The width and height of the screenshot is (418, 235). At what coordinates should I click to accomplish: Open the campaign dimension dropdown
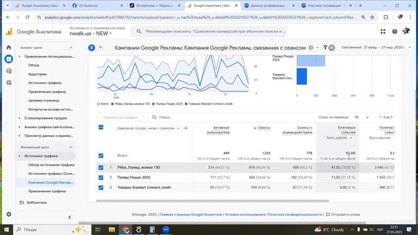(148, 128)
